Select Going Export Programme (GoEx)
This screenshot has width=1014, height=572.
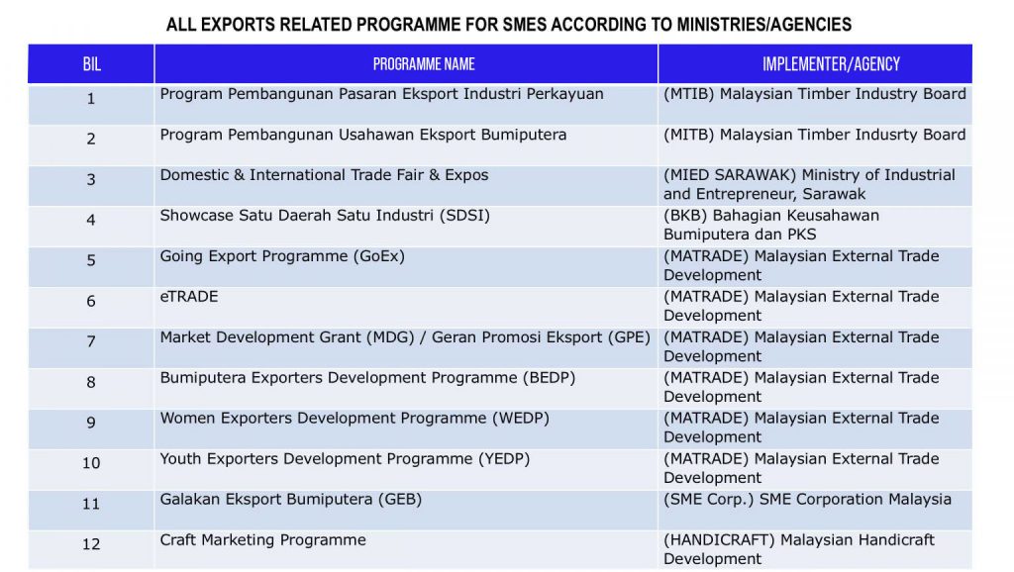(282, 256)
